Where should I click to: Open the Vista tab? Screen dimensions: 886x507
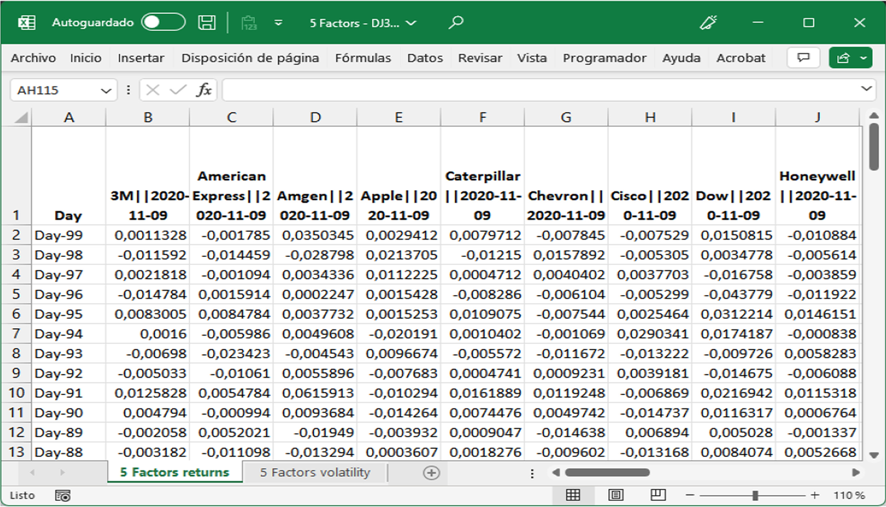pyautogui.click(x=532, y=58)
